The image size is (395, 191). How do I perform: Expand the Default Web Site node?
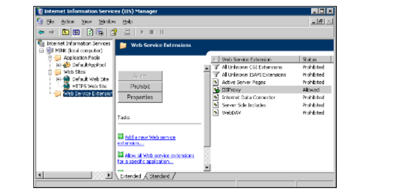pyautogui.click(x=59, y=79)
